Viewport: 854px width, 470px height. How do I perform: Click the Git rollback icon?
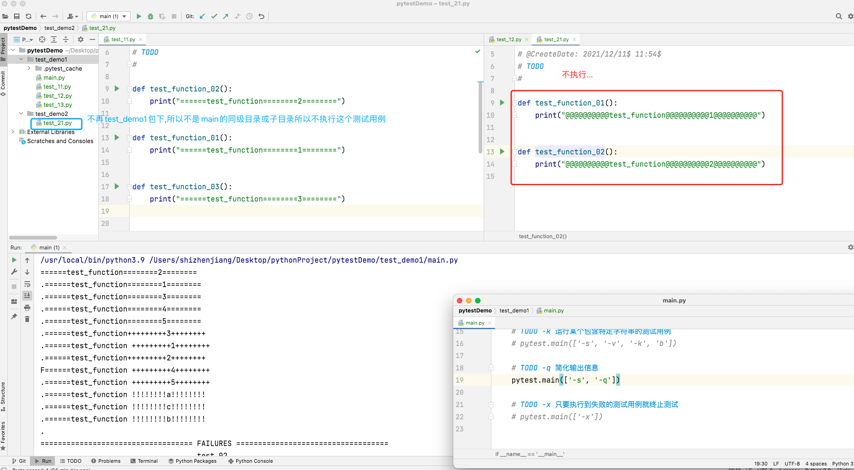tap(261, 16)
